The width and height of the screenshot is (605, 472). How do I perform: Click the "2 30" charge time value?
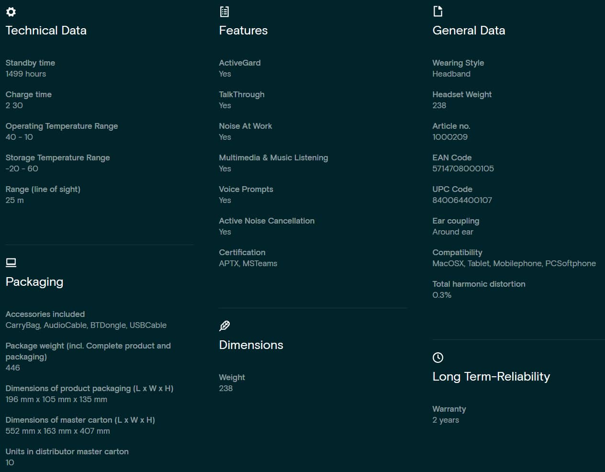14,105
